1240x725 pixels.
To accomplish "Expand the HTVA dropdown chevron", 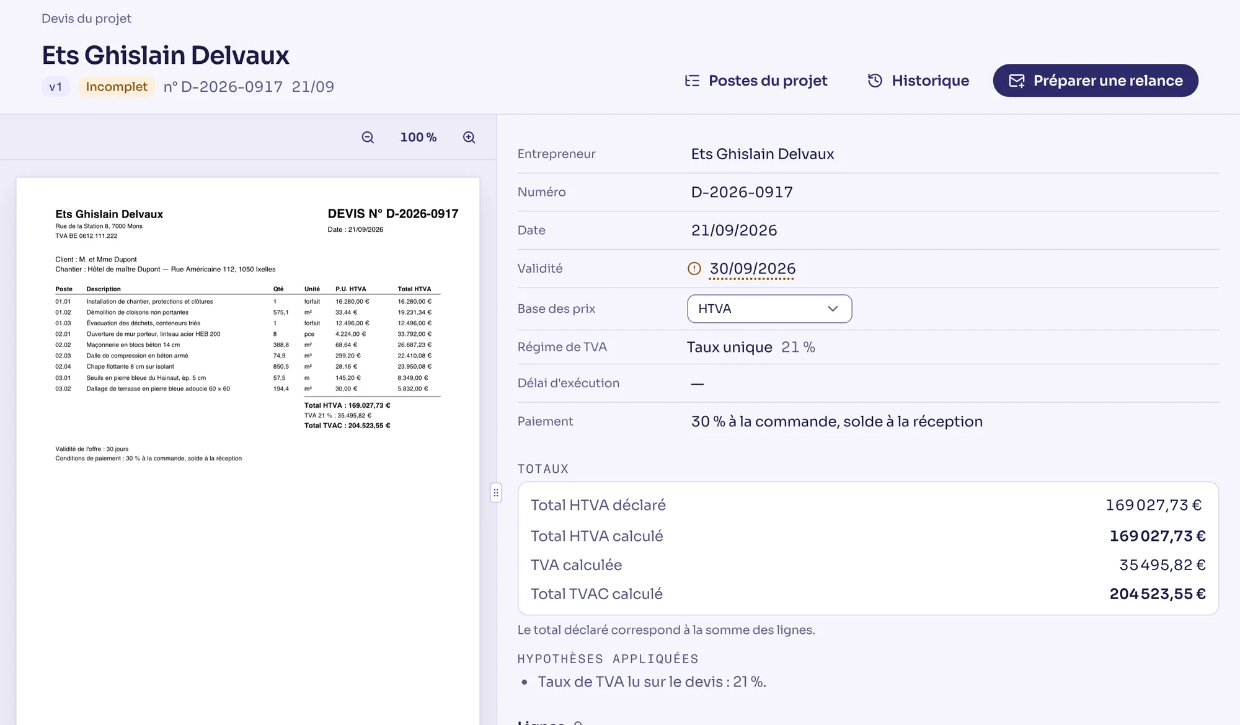I will coord(833,309).
